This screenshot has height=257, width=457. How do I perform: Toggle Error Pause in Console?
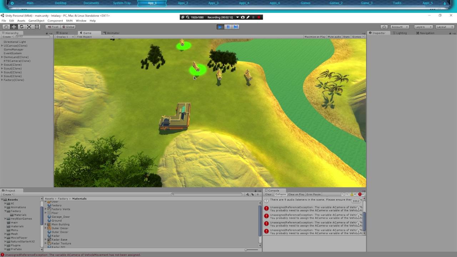[x=313, y=195]
